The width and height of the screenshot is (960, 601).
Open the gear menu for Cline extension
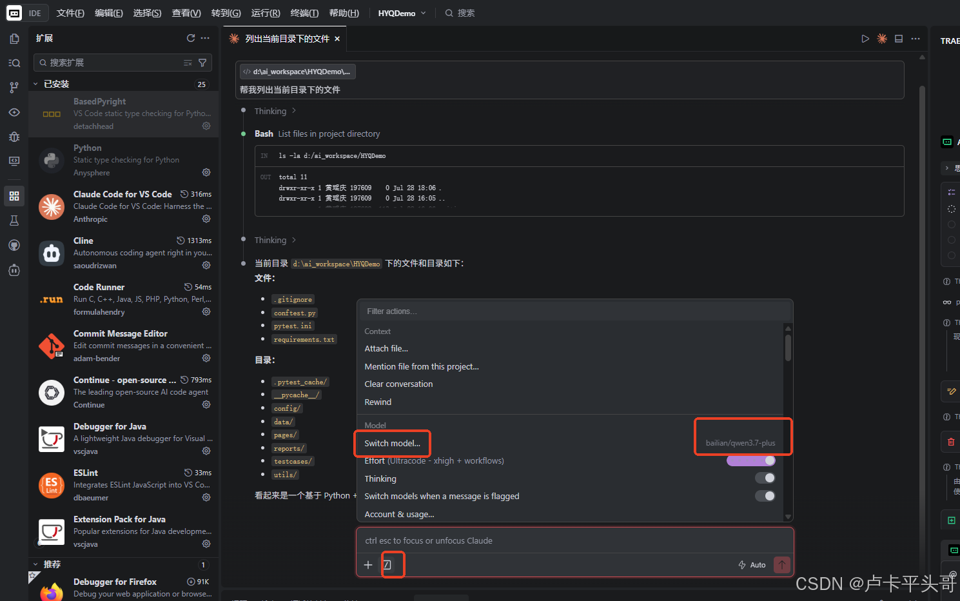click(206, 265)
